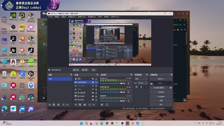Open 滤镜 filters button on source toolbar
224x126 pixels.
(85, 70)
